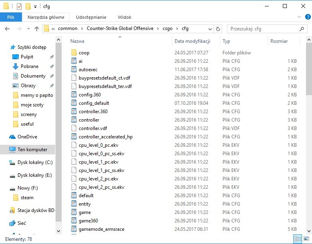Select controller_accelerated_hp file icon
The image size is (312, 244).
pos(74,137)
